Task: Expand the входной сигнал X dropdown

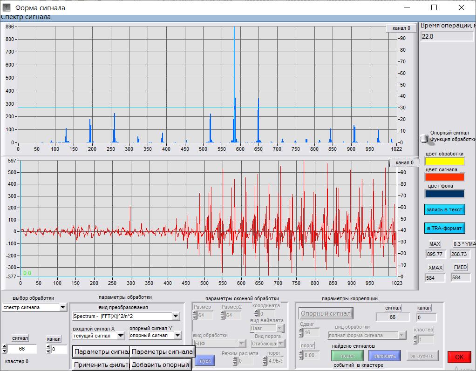Action: [121, 335]
